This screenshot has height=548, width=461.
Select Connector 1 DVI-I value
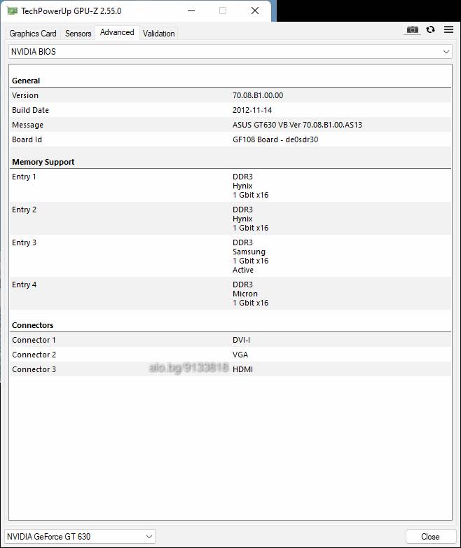[x=241, y=340]
